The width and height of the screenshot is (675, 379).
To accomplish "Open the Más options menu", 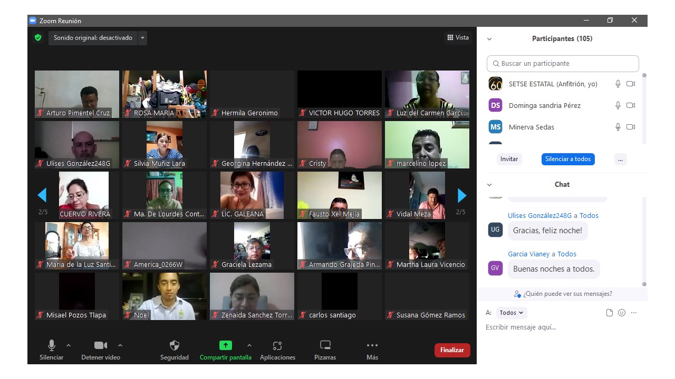I will [372, 350].
